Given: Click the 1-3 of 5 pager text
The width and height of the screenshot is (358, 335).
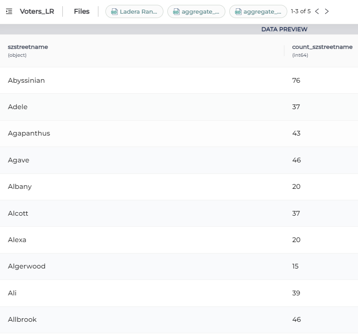Looking at the screenshot, I should tap(300, 11).
